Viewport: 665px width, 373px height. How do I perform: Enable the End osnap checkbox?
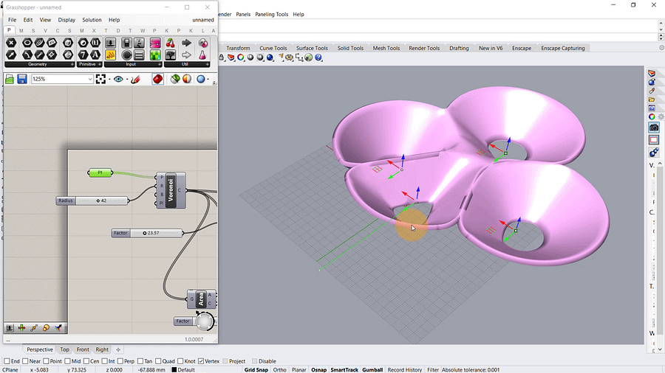pyautogui.click(x=7, y=361)
